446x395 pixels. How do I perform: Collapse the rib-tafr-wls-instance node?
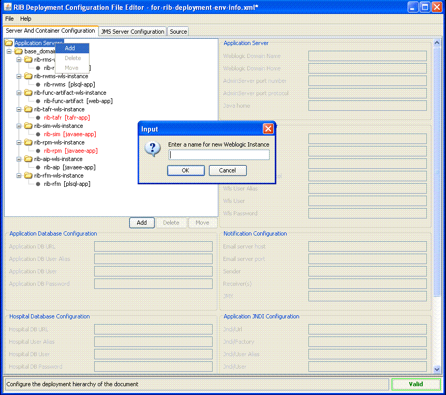(x=19, y=109)
